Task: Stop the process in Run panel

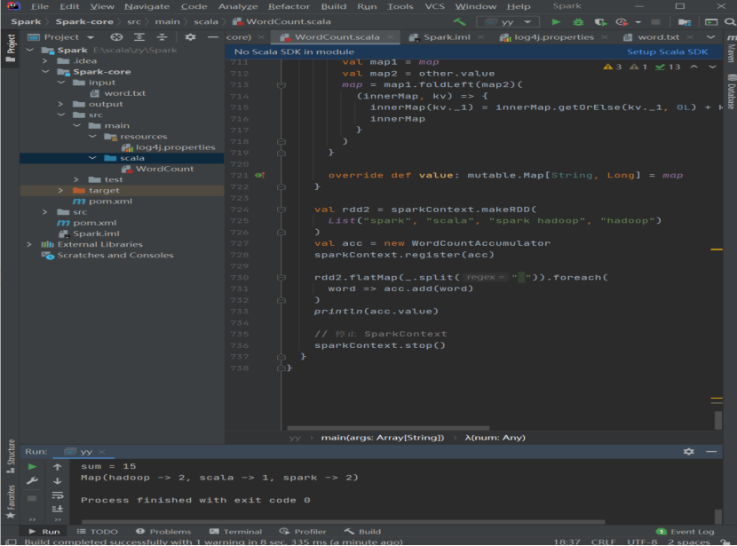Action: [x=32, y=497]
